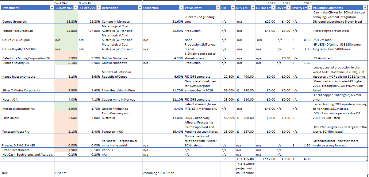Select the Other Investments cell
The image size is (369, 177).
click(28, 150)
